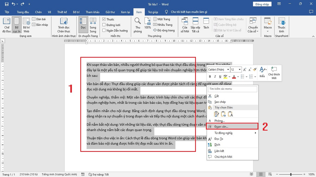Select Một Trang single page view
Screen dimensions: 316x177
click(x=162, y=19)
